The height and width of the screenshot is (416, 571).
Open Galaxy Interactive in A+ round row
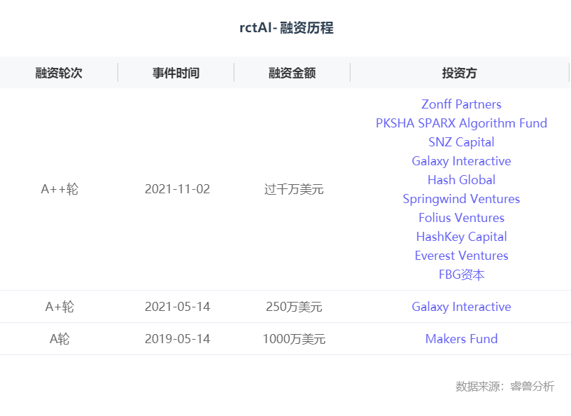[x=461, y=307]
